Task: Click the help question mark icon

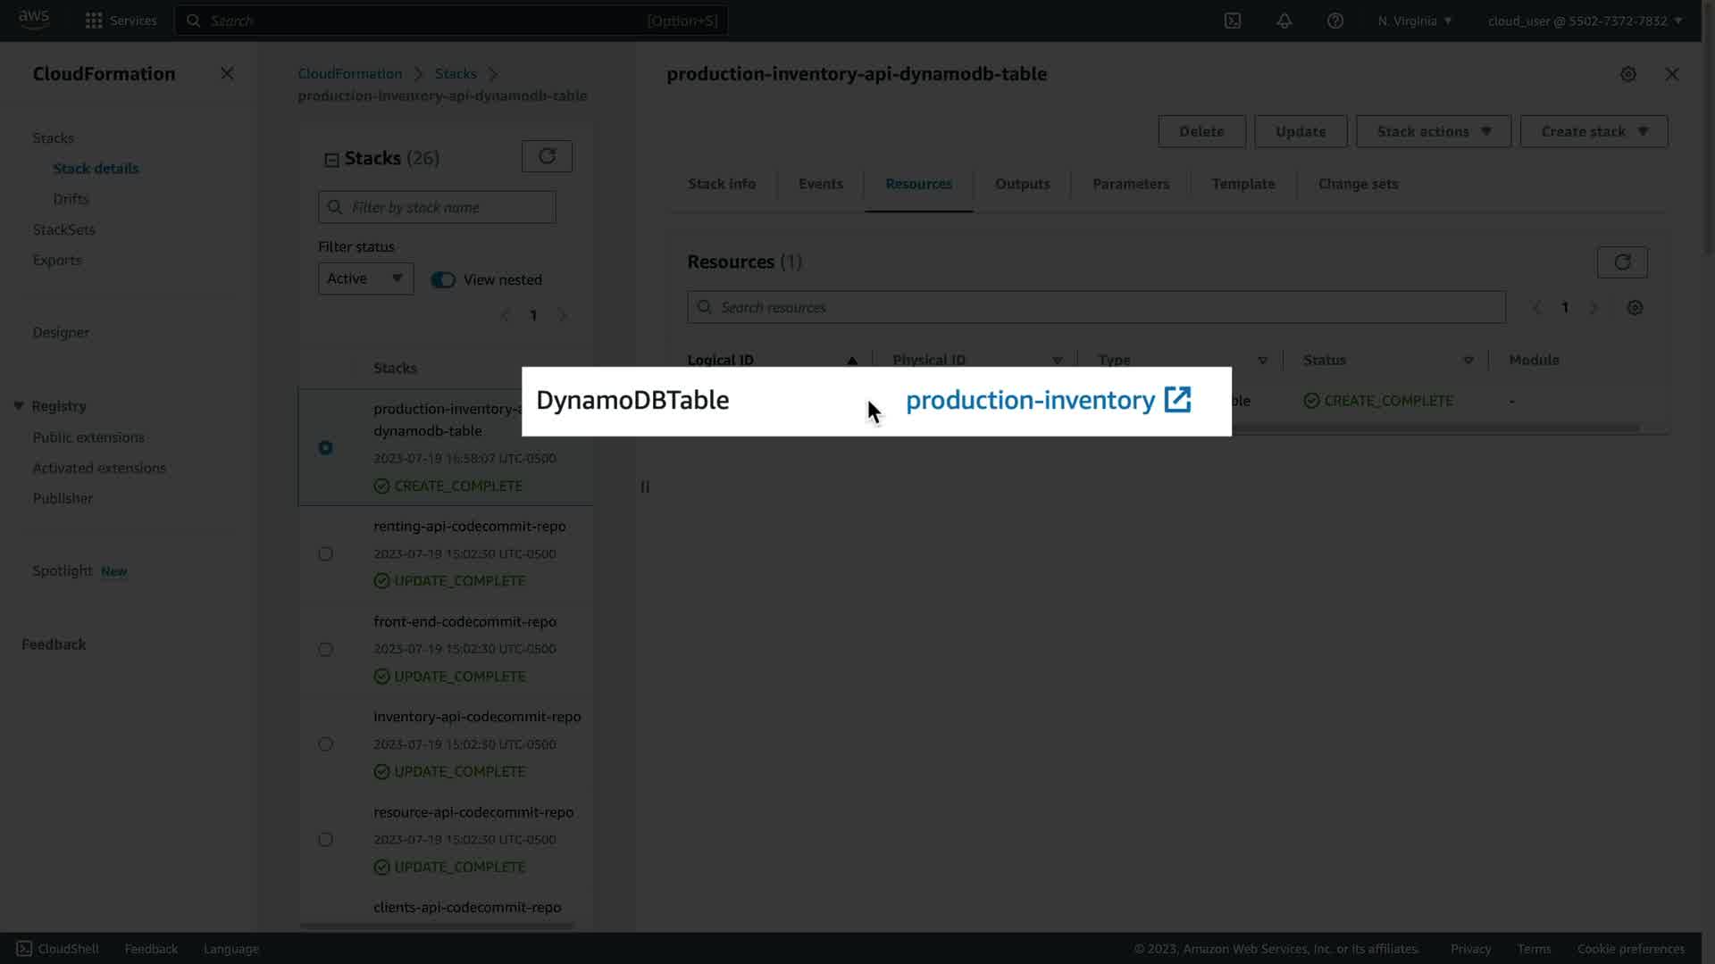Action: pos(1334,21)
